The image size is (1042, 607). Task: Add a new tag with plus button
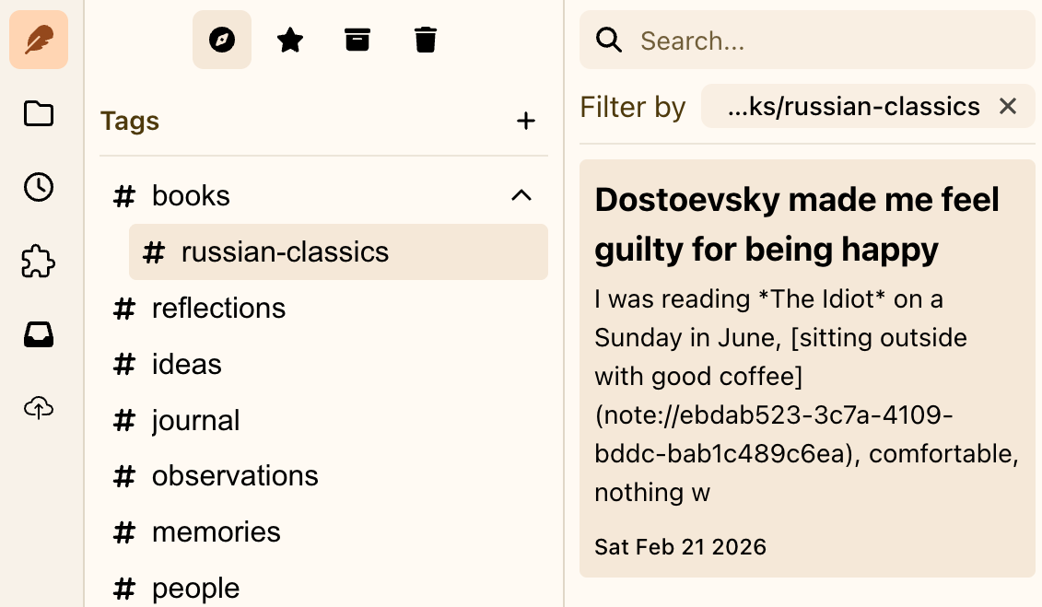tap(525, 121)
